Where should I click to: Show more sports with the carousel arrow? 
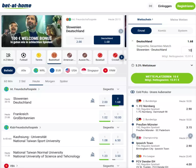(122, 57)
